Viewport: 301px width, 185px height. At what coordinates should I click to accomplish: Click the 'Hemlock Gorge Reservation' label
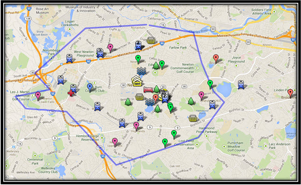(x=87, y=138)
